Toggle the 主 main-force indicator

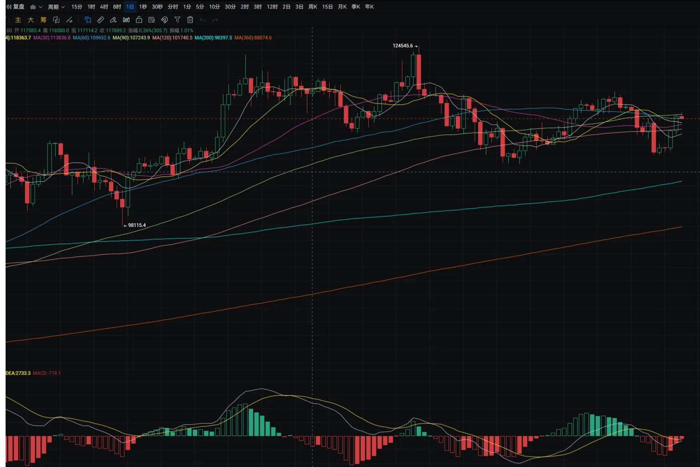[18, 20]
